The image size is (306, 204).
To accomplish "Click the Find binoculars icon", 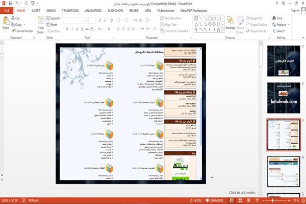I will (274, 18).
